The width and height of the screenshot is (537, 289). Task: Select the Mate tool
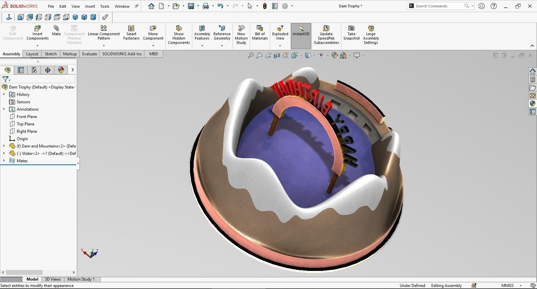(56, 31)
